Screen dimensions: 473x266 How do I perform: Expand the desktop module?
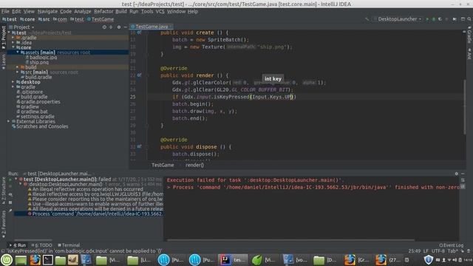(x=13, y=82)
